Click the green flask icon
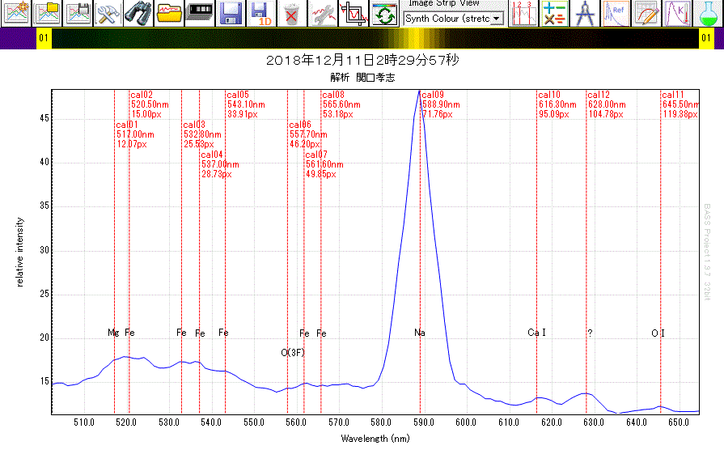Viewport: 724px width, 450px height. coord(708,13)
